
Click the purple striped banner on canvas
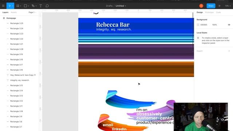click(x=136, y=52)
